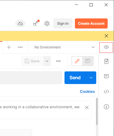114x136 pixels.
Task: Open the documentation sidebar icon
Action: pos(106,61)
